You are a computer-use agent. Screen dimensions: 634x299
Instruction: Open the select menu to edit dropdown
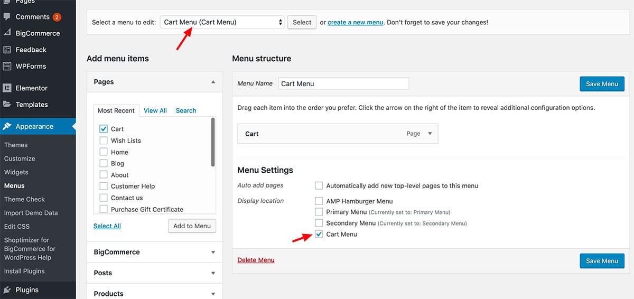(223, 22)
